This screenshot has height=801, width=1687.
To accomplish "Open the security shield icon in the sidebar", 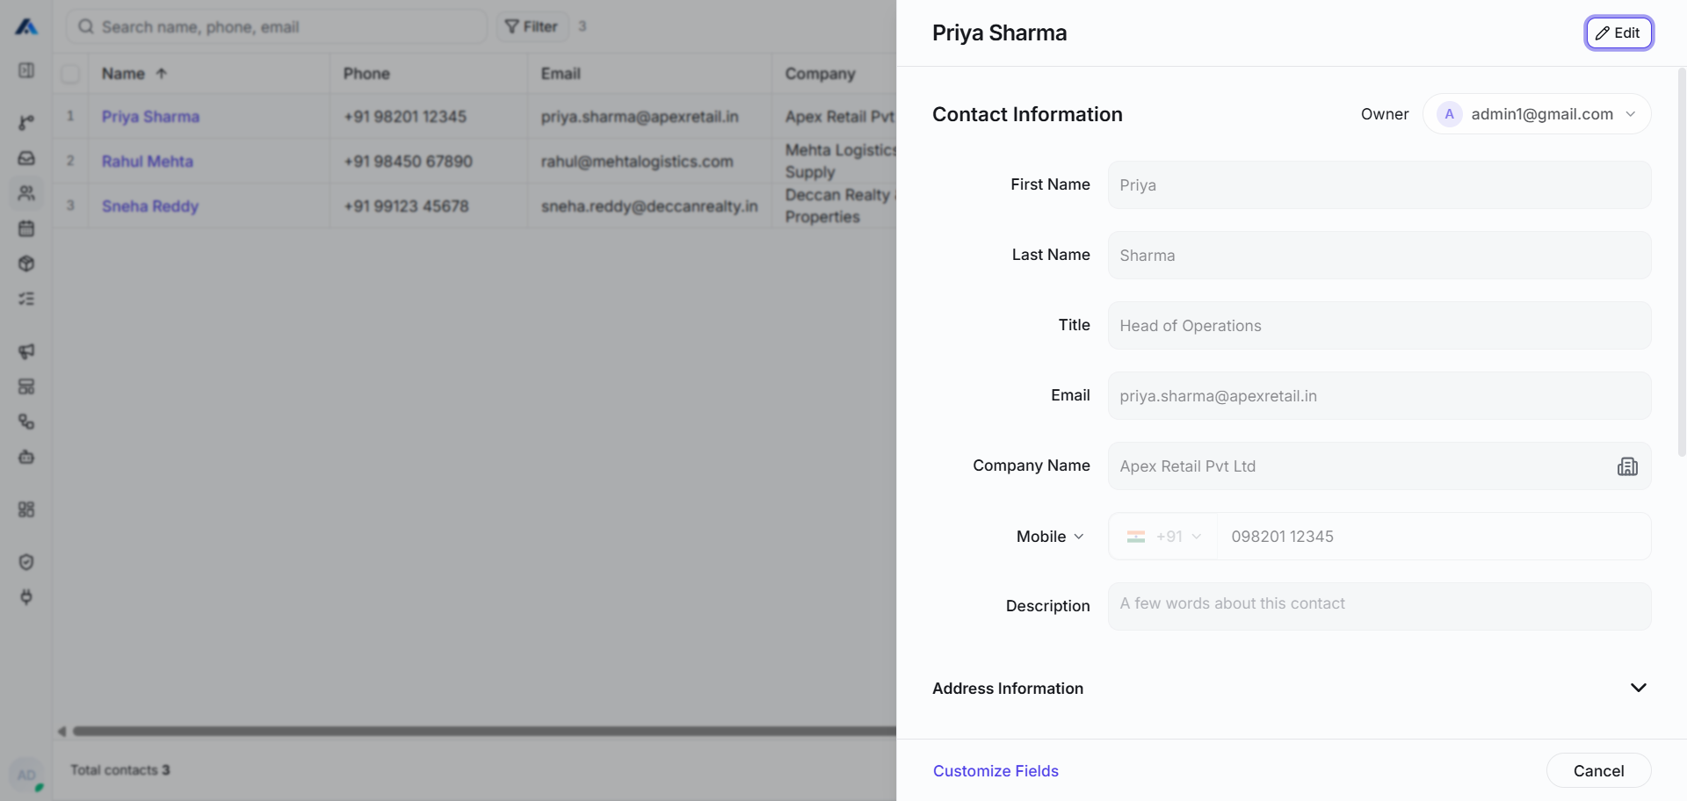I will (26, 562).
